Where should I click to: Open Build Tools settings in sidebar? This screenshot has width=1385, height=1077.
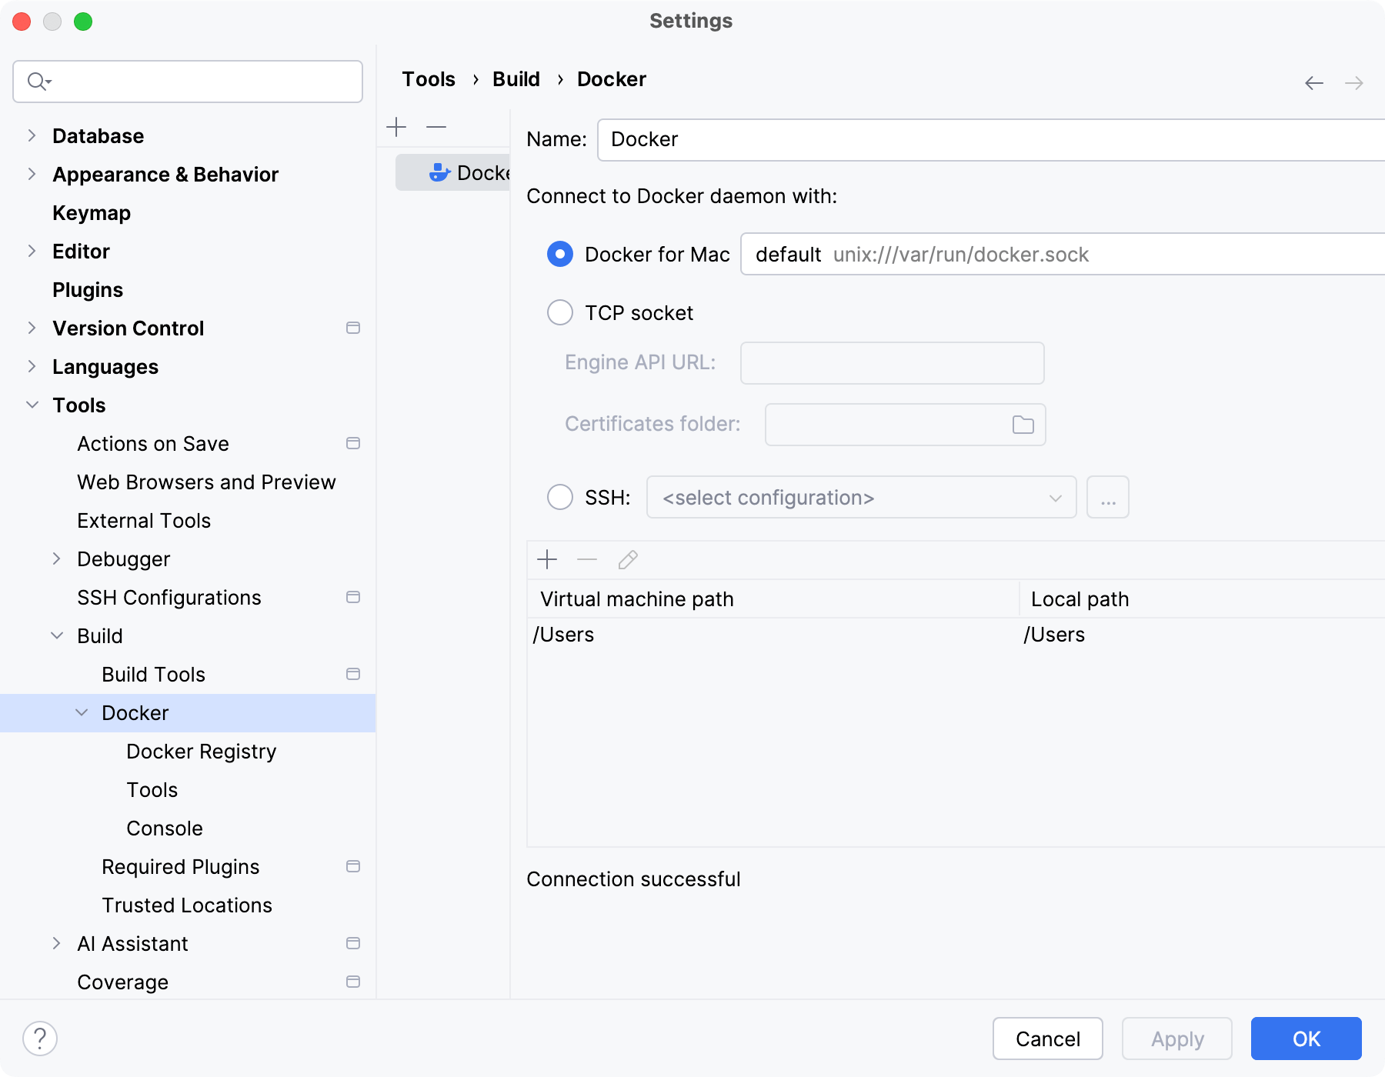tap(152, 674)
